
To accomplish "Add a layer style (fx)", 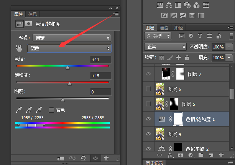I will (x=171, y=155).
